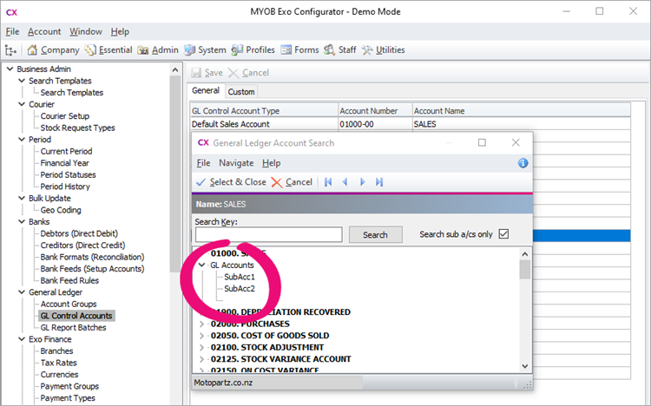Collapse the GL Accounts tree node
The height and width of the screenshot is (406, 651).
pyautogui.click(x=202, y=265)
